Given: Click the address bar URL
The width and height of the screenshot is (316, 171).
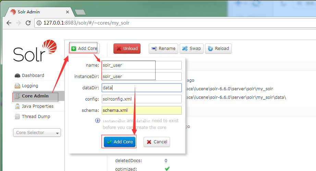Looking at the screenshot, I should (x=86, y=23).
